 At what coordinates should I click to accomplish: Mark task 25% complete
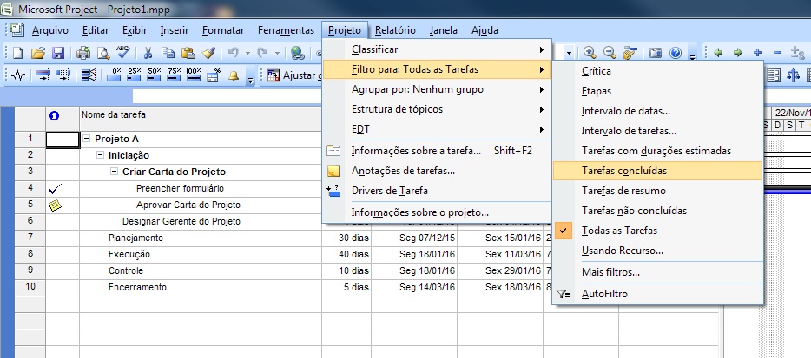tap(135, 75)
